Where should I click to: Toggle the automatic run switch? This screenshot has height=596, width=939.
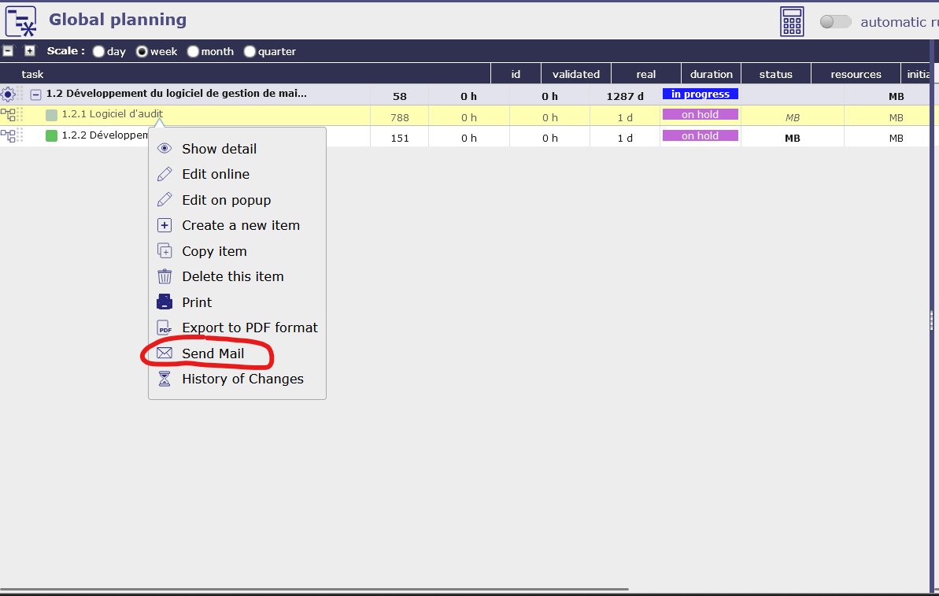pyautogui.click(x=835, y=22)
